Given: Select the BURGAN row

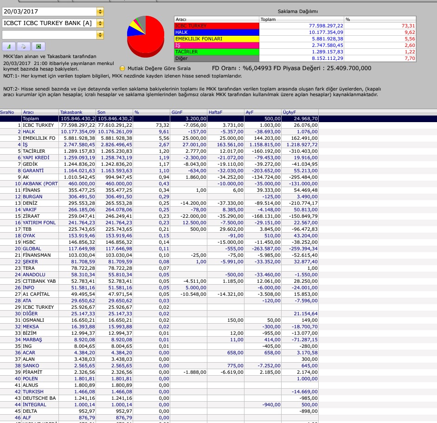Looking at the screenshot, I should click(159, 196).
